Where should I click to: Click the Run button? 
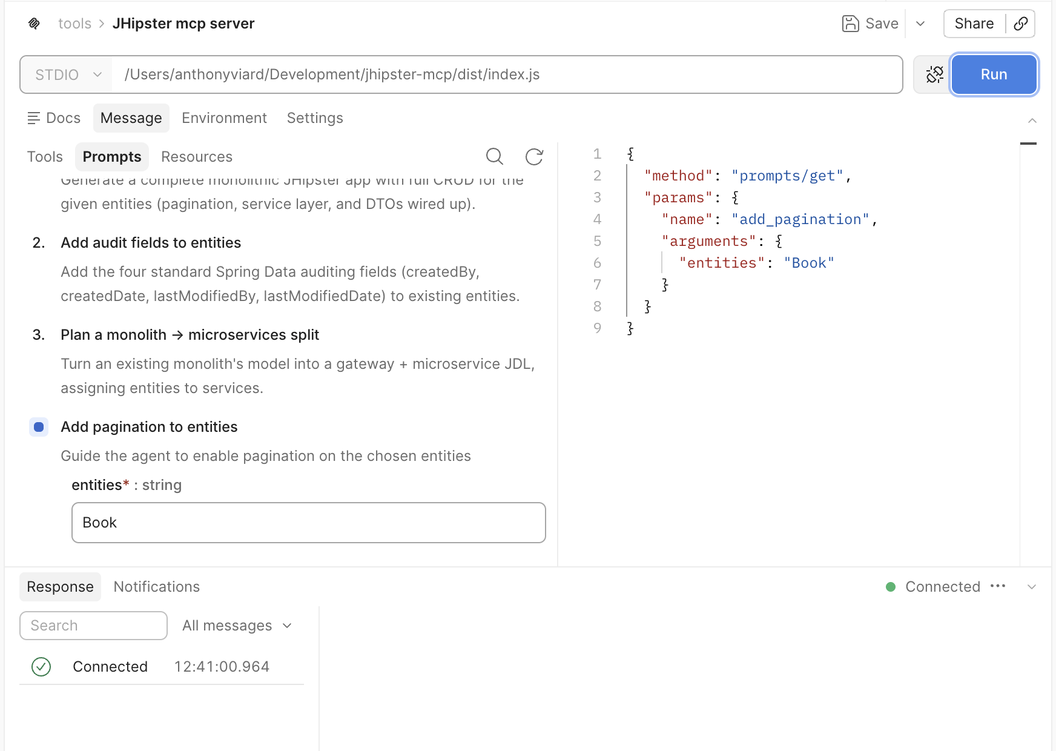pyautogui.click(x=994, y=74)
